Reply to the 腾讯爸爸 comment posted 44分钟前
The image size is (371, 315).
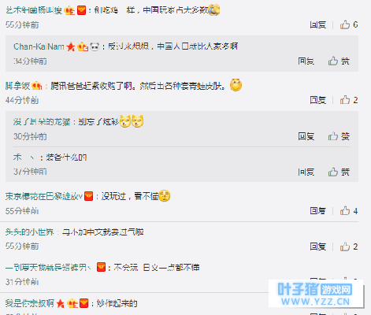pos(318,100)
